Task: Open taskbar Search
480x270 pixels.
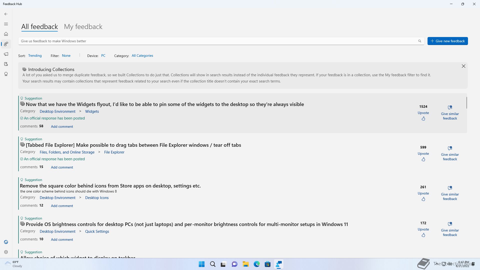Action: pos(212,264)
